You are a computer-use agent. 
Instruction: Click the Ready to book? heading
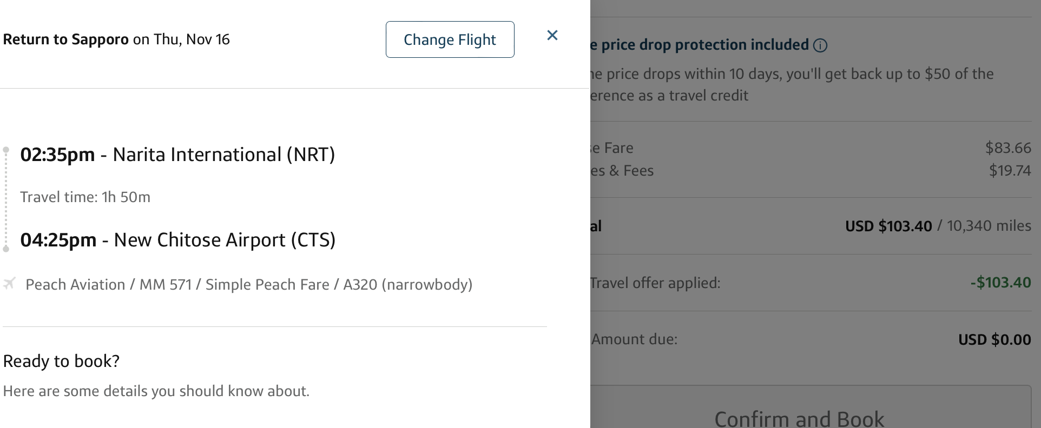click(x=61, y=360)
